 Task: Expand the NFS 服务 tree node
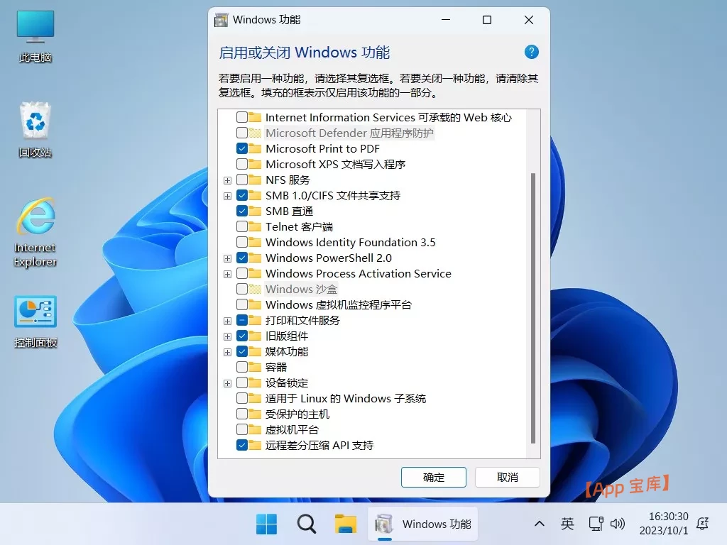[227, 180]
